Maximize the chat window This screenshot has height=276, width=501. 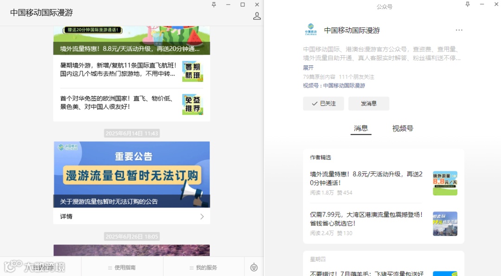(243, 5)
